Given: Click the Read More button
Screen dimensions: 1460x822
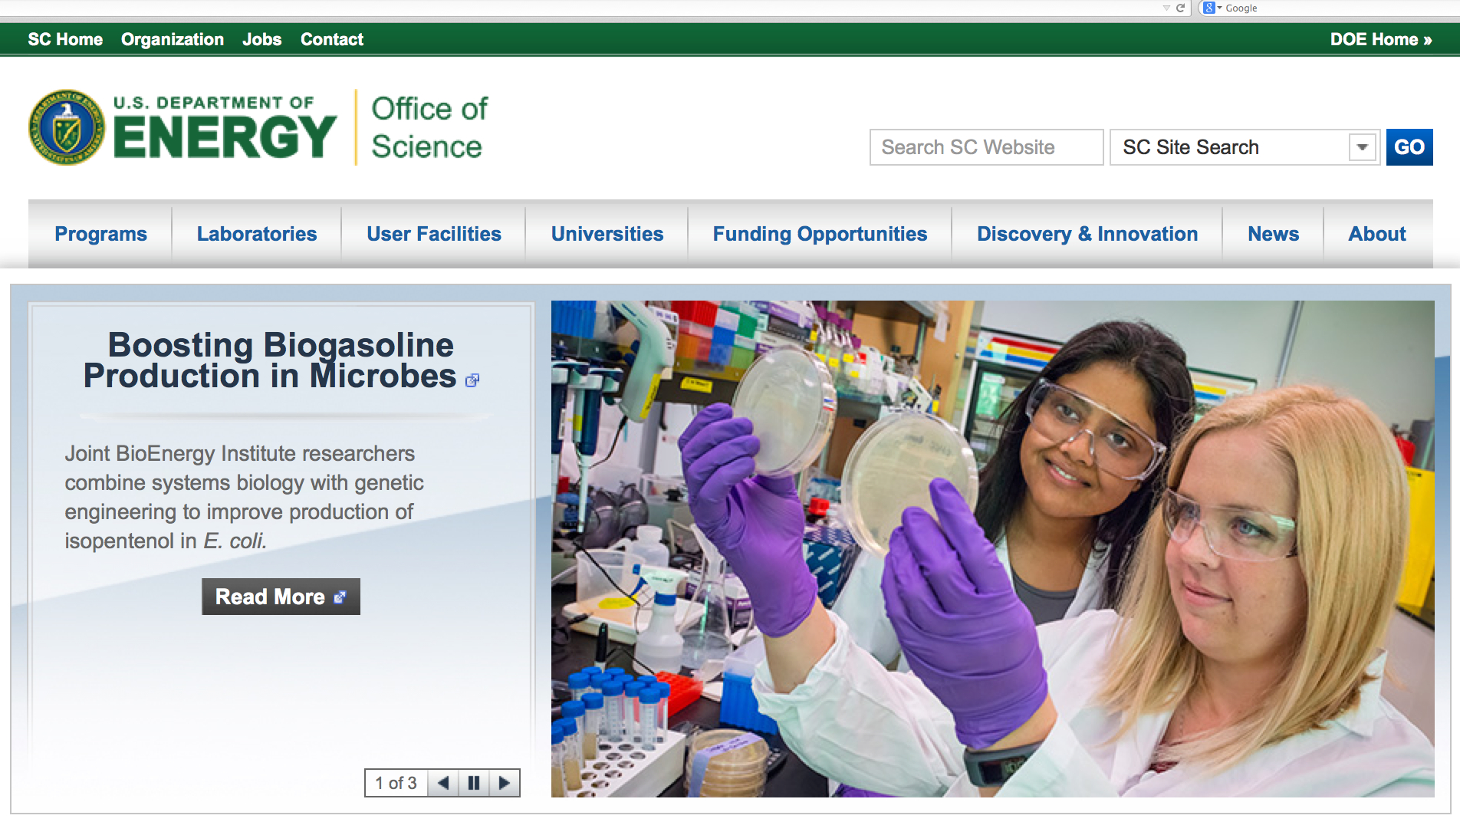Looking at the screenshot, I should [x=281, y=597].
